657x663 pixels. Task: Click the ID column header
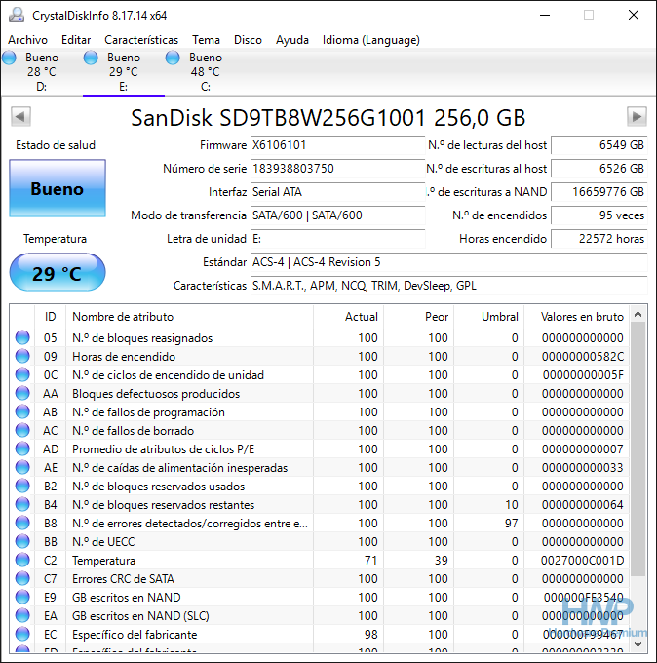[x=51, y=317]
